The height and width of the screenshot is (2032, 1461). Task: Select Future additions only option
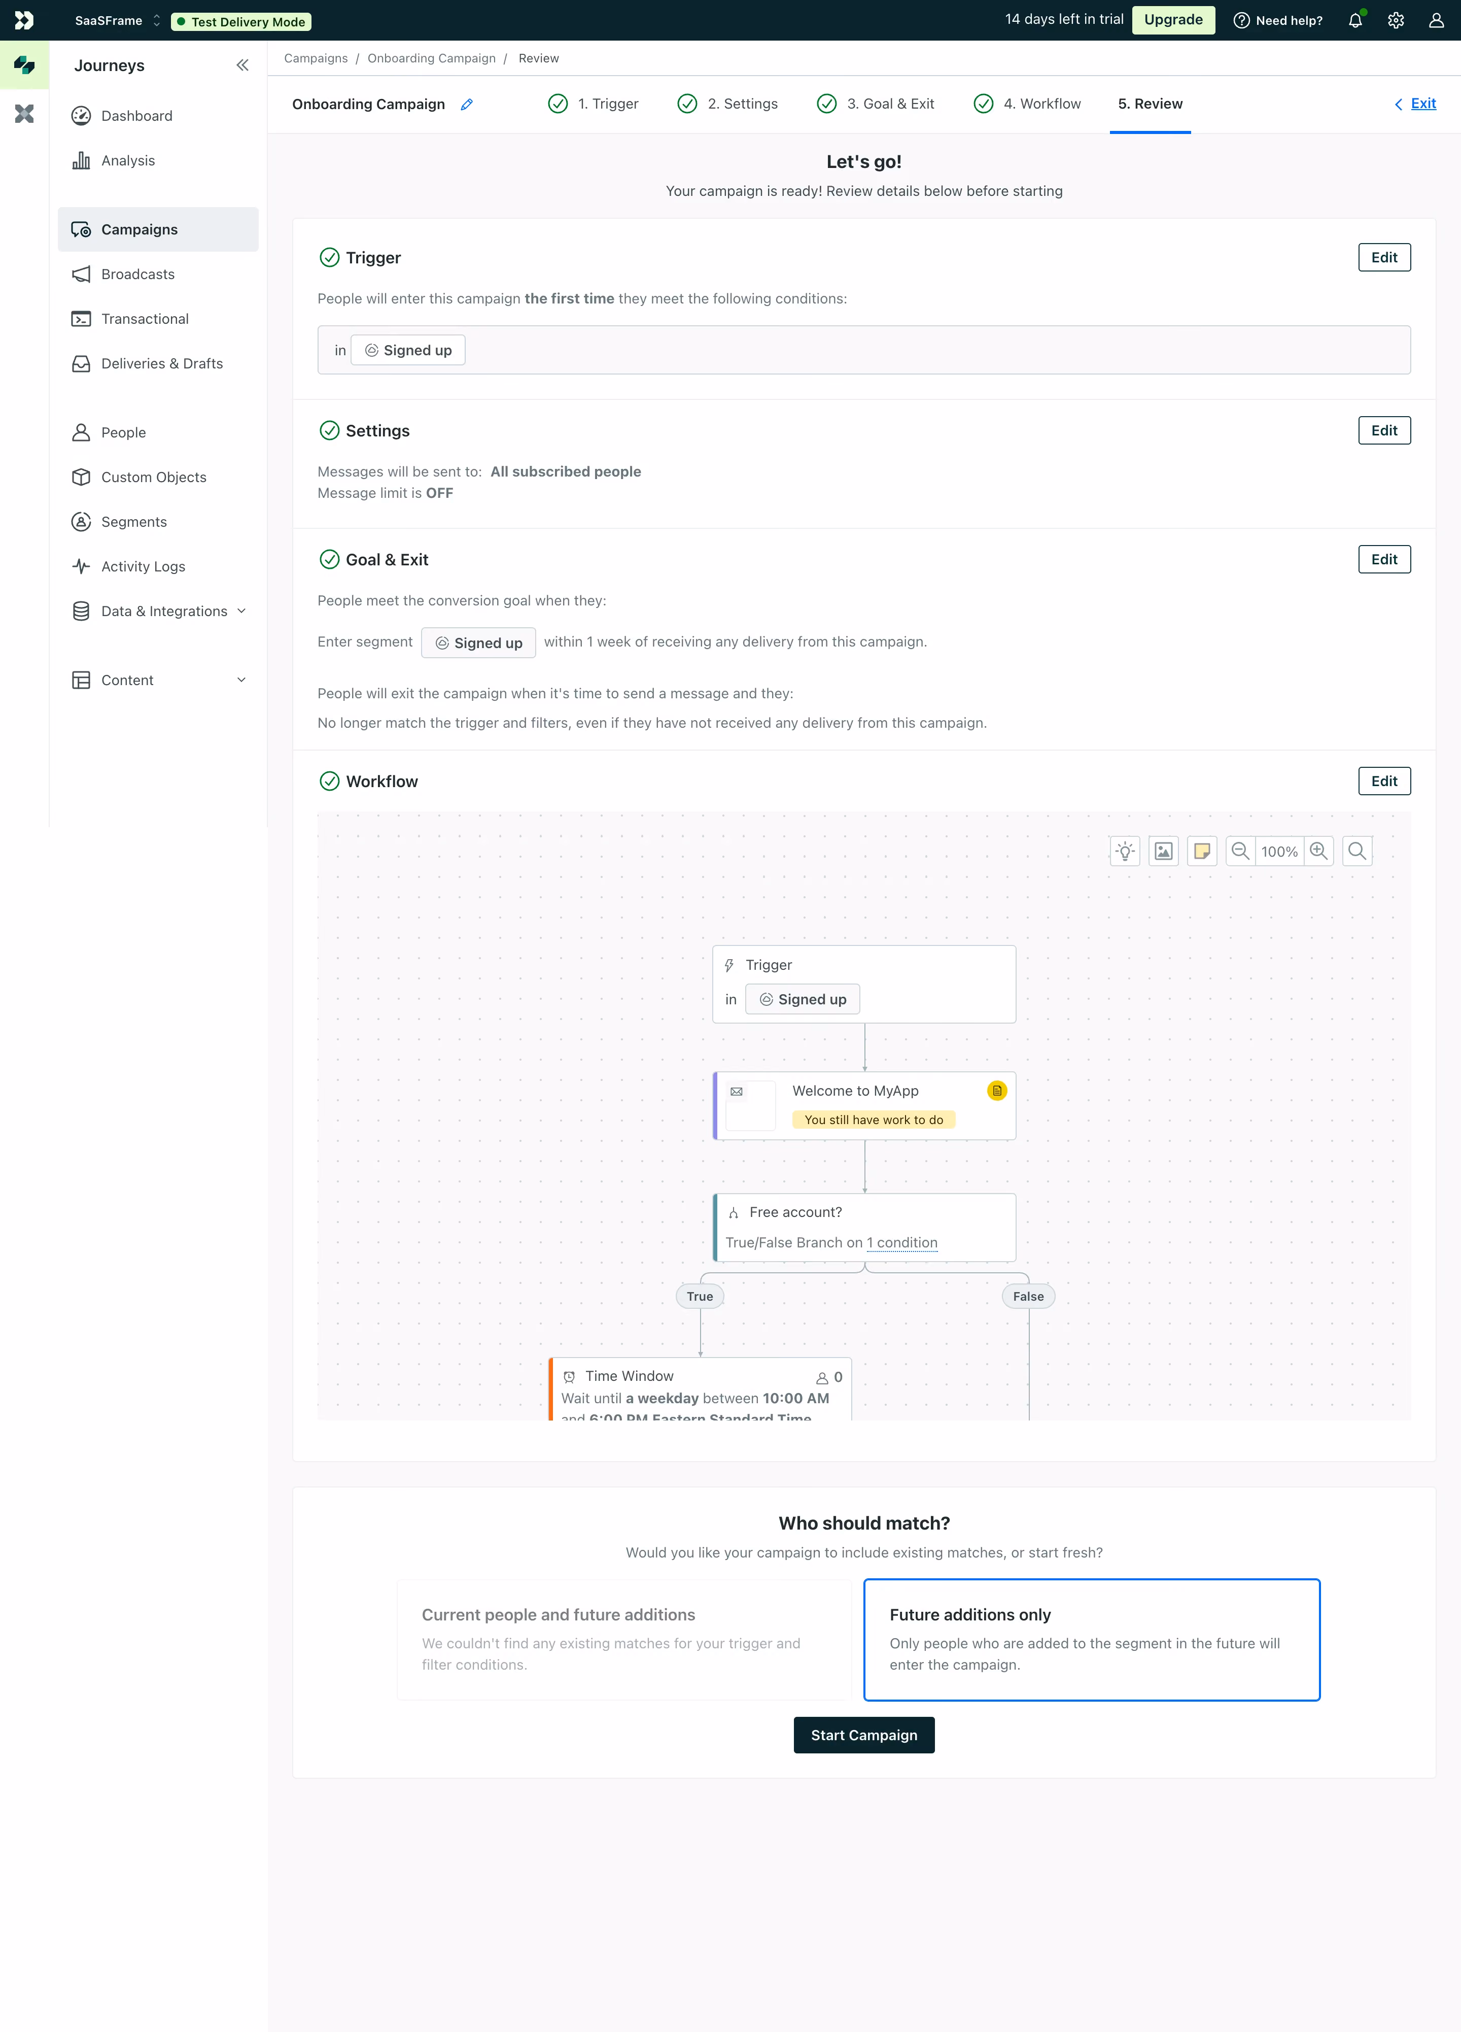click(x=1091, y=1640)
